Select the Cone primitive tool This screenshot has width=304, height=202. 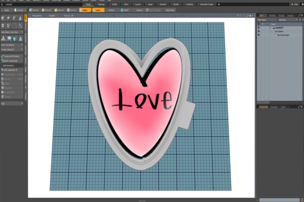tap(20, 18)
